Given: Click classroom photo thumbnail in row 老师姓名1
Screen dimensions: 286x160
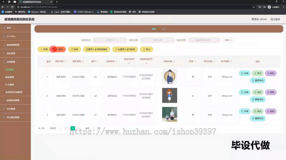Looking at the screenshot, I should pos(170,114).
